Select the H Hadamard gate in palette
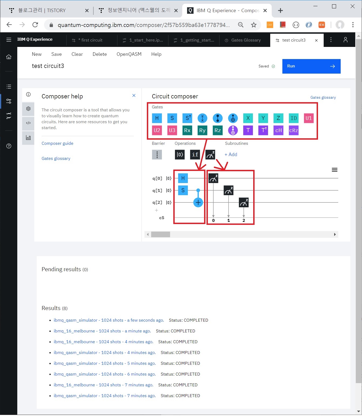This screenshot has width=362, height=416. [157, 118]
